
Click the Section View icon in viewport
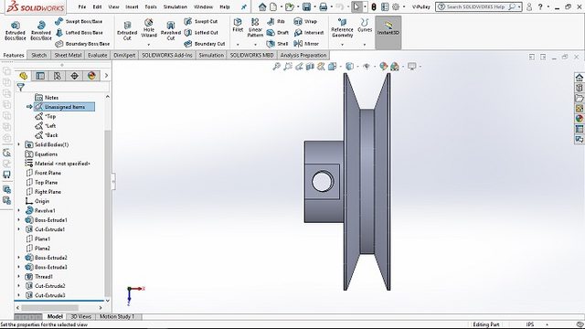tap(310, 67)
